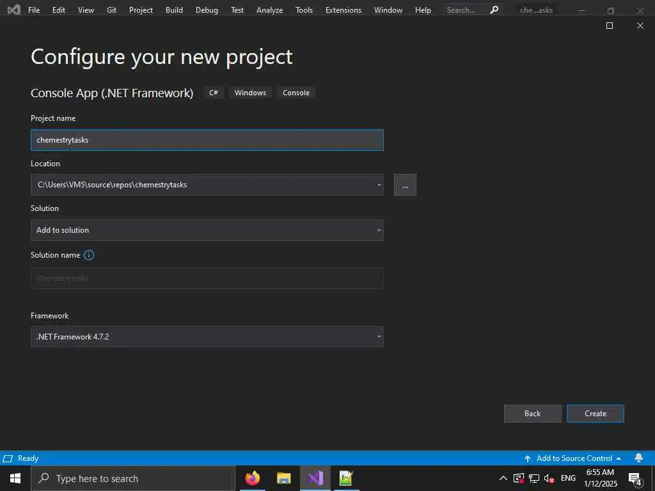Click the muted speaker tray icon
The width and height of the screenshot is (655, 491).
point(549,478)
